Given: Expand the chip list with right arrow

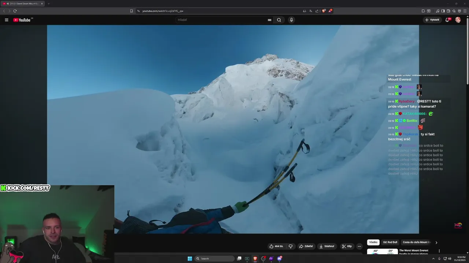Looking at the screenshot, I should click(x=436, y=243).
